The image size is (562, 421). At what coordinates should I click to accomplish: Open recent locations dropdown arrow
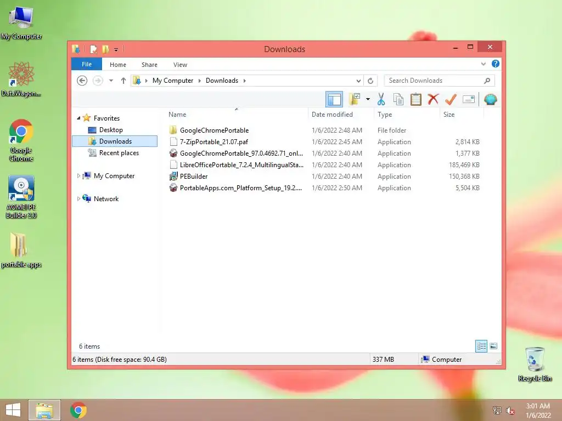pyautogui.click(x=111, y=81)
